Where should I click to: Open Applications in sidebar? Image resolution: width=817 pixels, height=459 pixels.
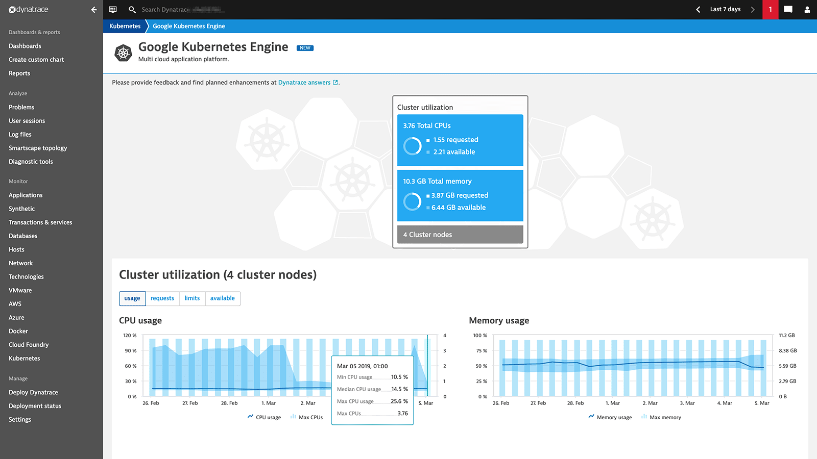coord(26,195)
